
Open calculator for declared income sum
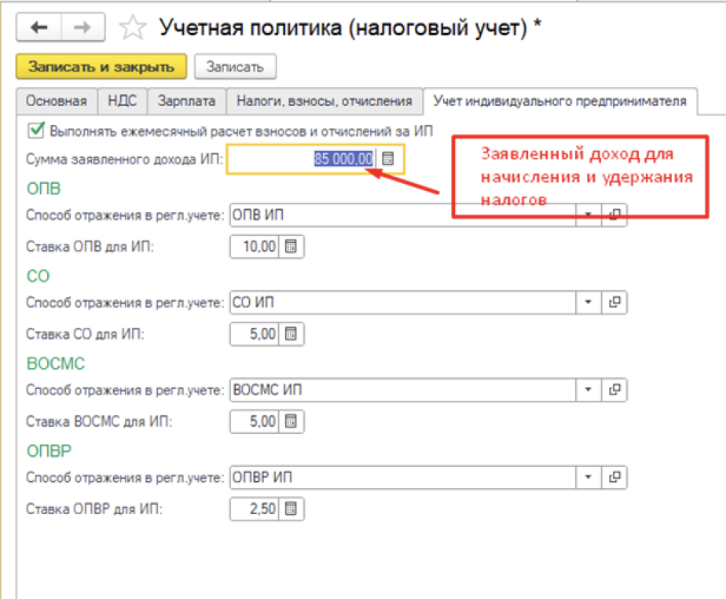click(x=387, y=159)
